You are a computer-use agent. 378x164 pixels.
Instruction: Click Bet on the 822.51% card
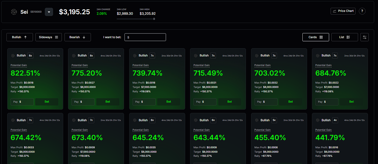47,102
